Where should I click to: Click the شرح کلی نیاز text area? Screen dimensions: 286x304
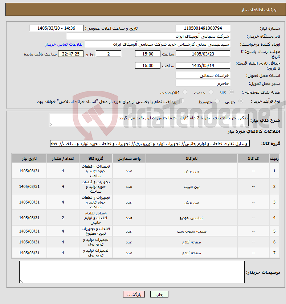click(x=149, y=120)
